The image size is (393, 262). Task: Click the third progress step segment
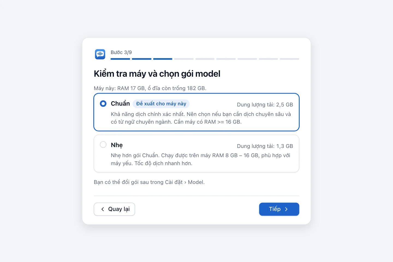163,59
